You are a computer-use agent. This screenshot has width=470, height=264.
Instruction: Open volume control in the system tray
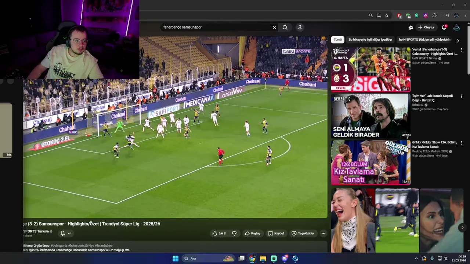(446, 258)
